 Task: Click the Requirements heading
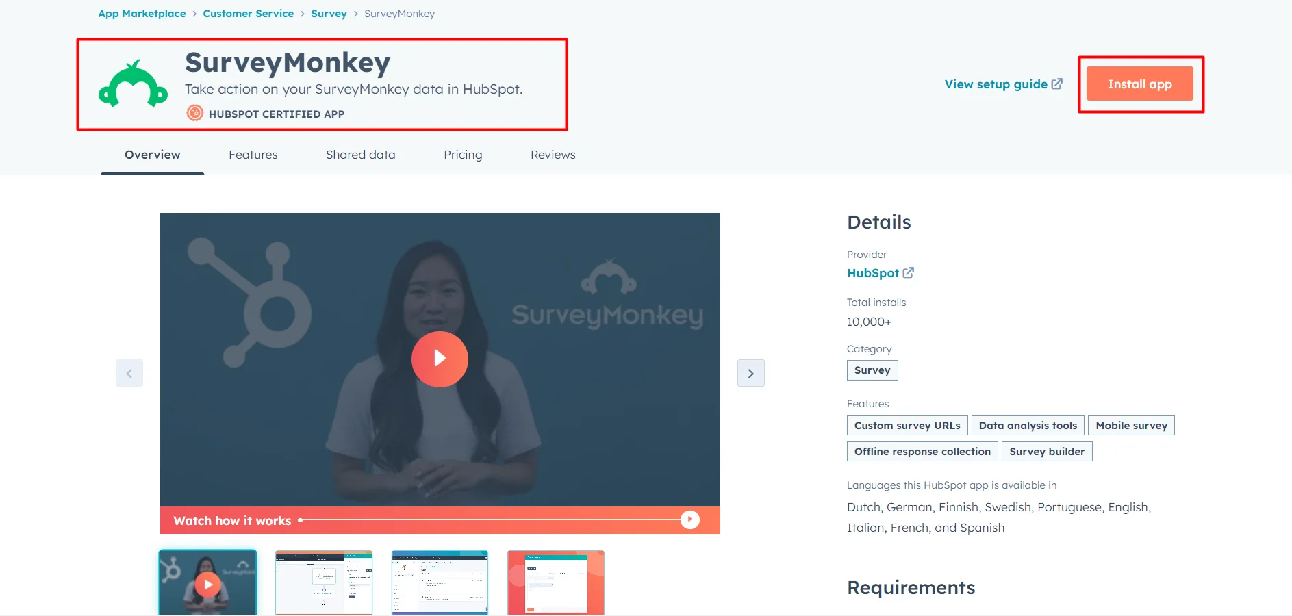pos(911,587)
